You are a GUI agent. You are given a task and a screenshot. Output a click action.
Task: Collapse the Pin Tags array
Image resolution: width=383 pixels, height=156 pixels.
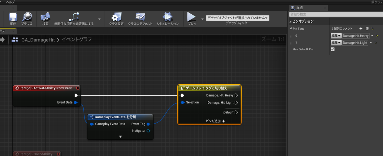[x=290, y=29]
